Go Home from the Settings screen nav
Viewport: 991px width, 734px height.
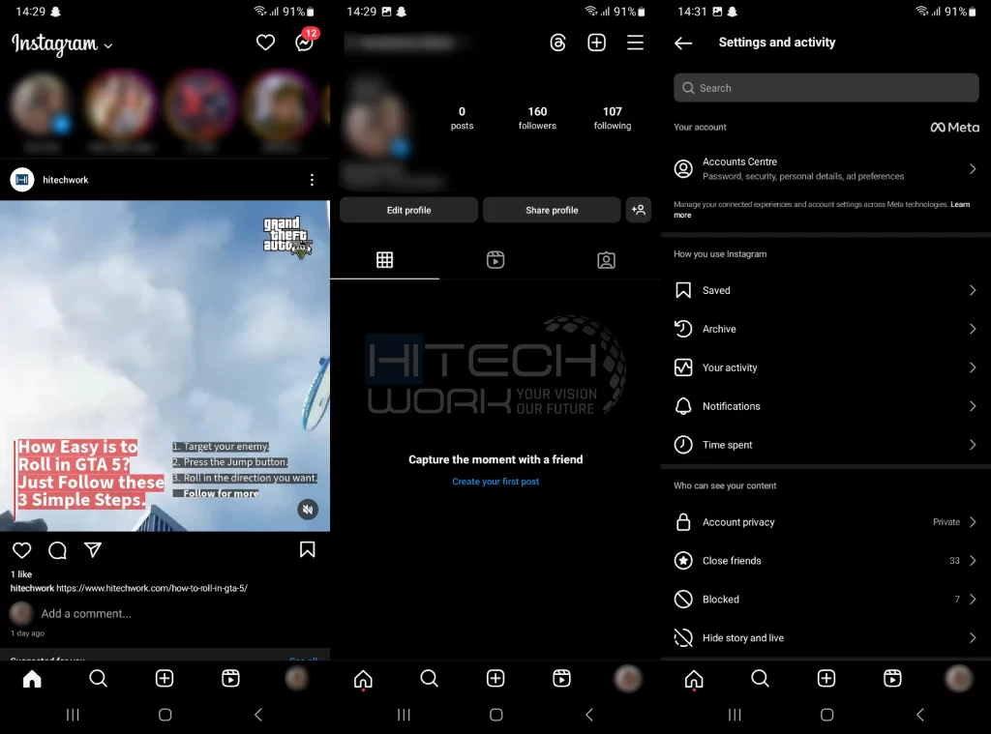tap(694, 679)
